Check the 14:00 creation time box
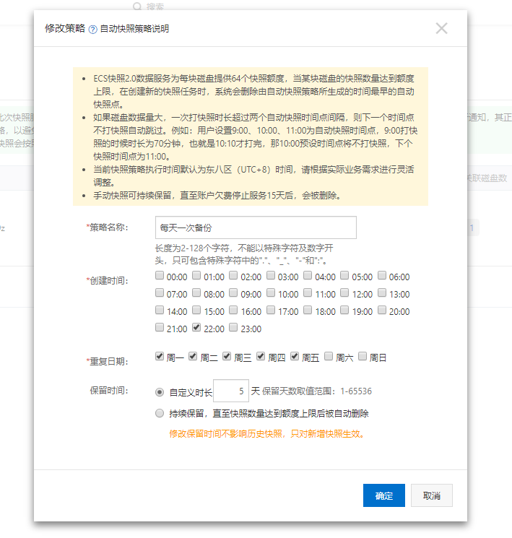This screenshot has width=512, height=538. (x=160, y=310)
